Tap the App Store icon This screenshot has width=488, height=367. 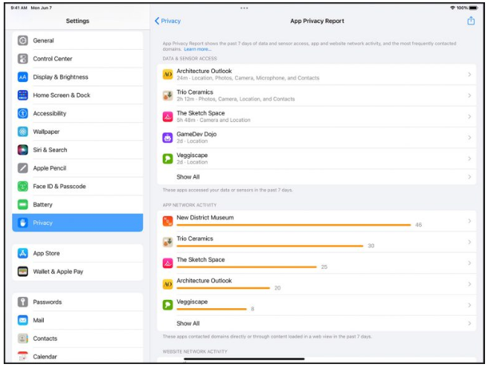point(23,253)
